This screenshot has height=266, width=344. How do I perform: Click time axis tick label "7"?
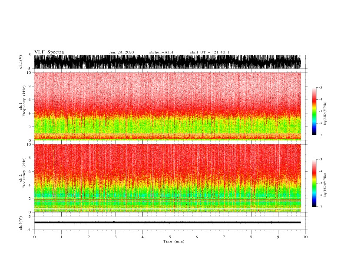click(224, 237)
